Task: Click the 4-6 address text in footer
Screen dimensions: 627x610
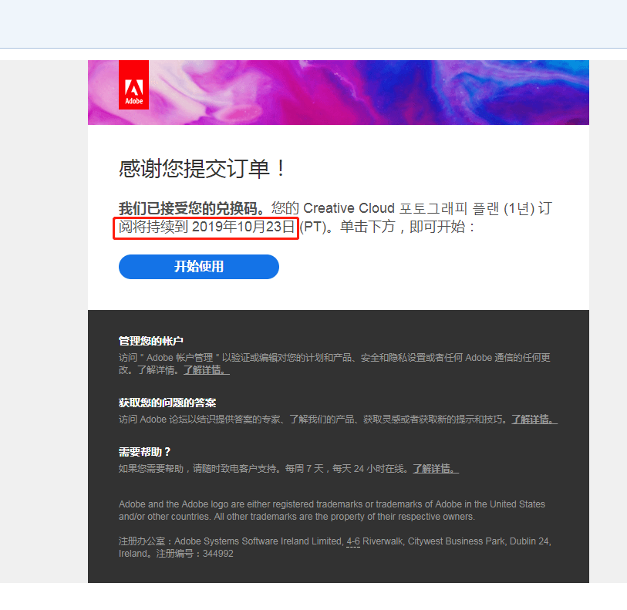Action: [353, 541]
